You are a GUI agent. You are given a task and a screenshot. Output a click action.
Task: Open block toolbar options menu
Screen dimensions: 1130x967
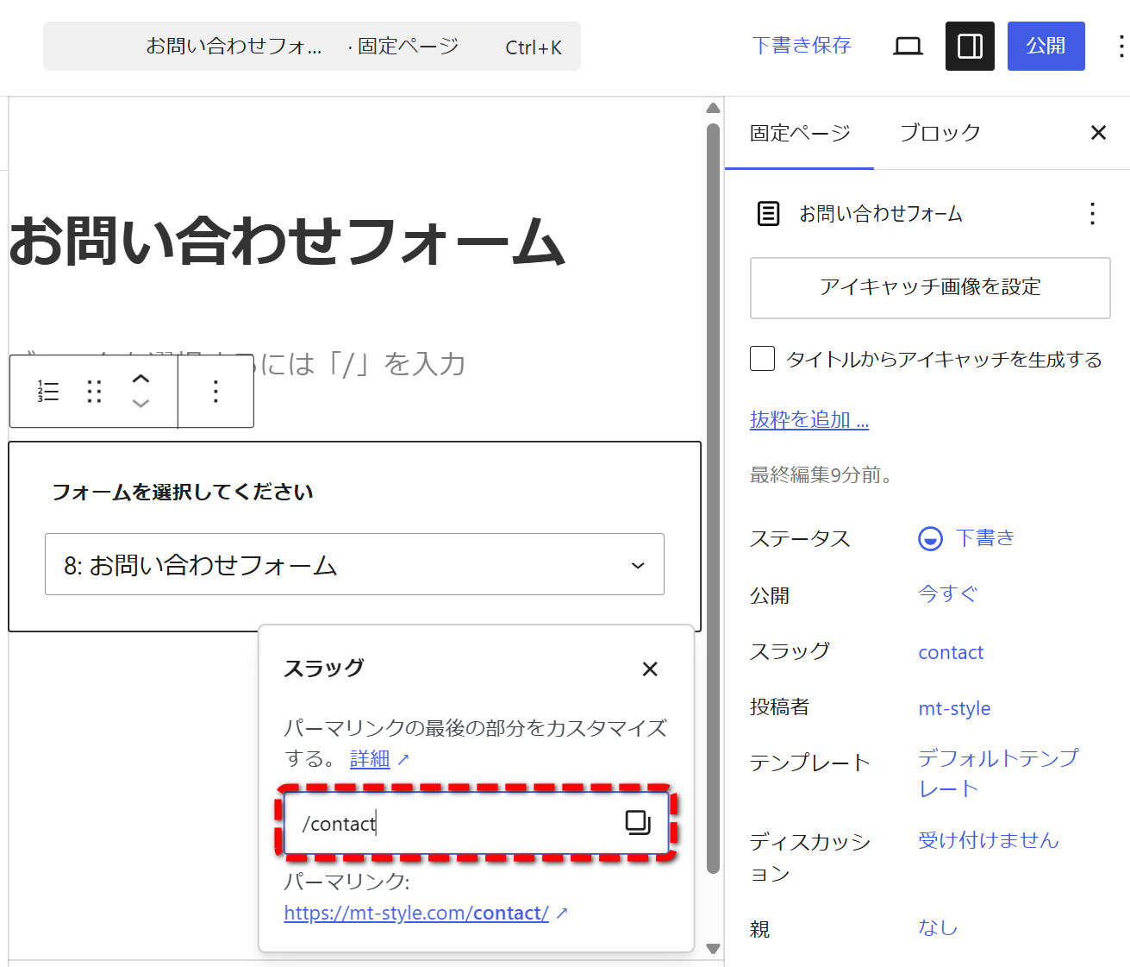click(x=215, y=391)
